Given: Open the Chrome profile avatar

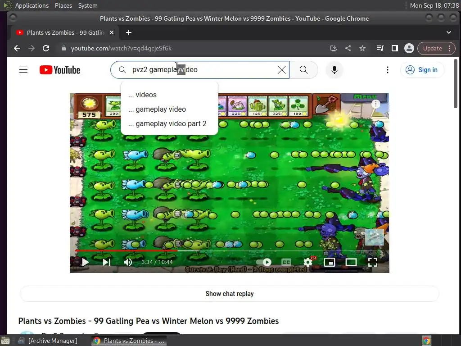Looking at the screenshot, I should pyautogui.click(x=409, y=48).
